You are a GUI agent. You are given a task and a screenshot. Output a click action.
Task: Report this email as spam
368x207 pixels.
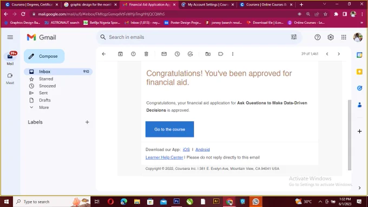pyautogui.click(x=133, y=54)
